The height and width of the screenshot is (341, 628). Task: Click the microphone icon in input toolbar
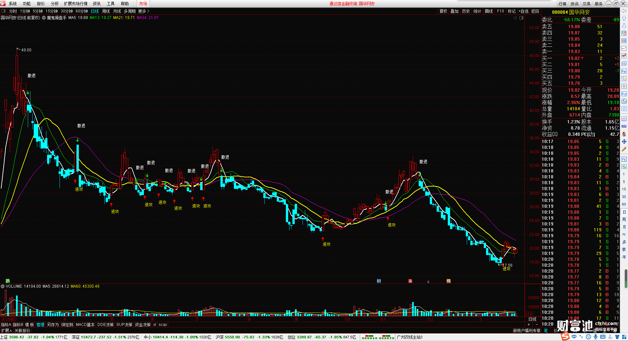[596, 337]
